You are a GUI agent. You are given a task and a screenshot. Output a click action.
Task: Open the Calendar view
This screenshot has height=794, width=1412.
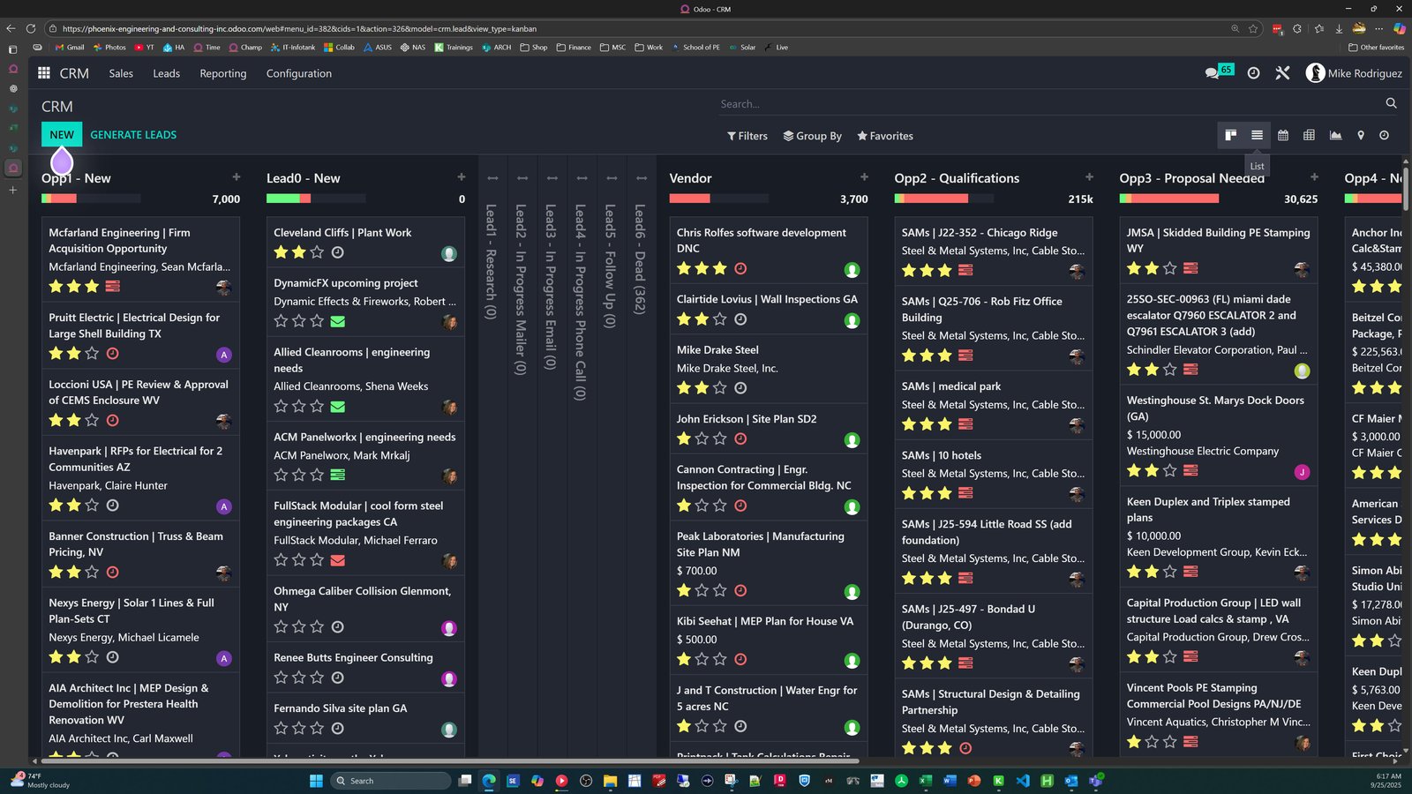[1283, 135]
